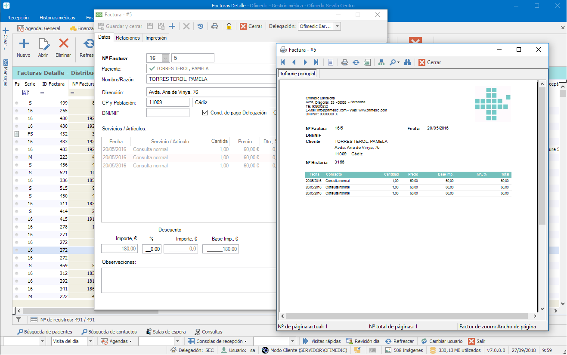Switch to the Relaciones tab
The width and height of the screenshot is (567, 355).
click(x=128, y=38)
